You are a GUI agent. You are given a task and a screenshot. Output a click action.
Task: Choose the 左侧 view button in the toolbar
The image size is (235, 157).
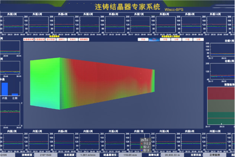[x=197, y=39]
